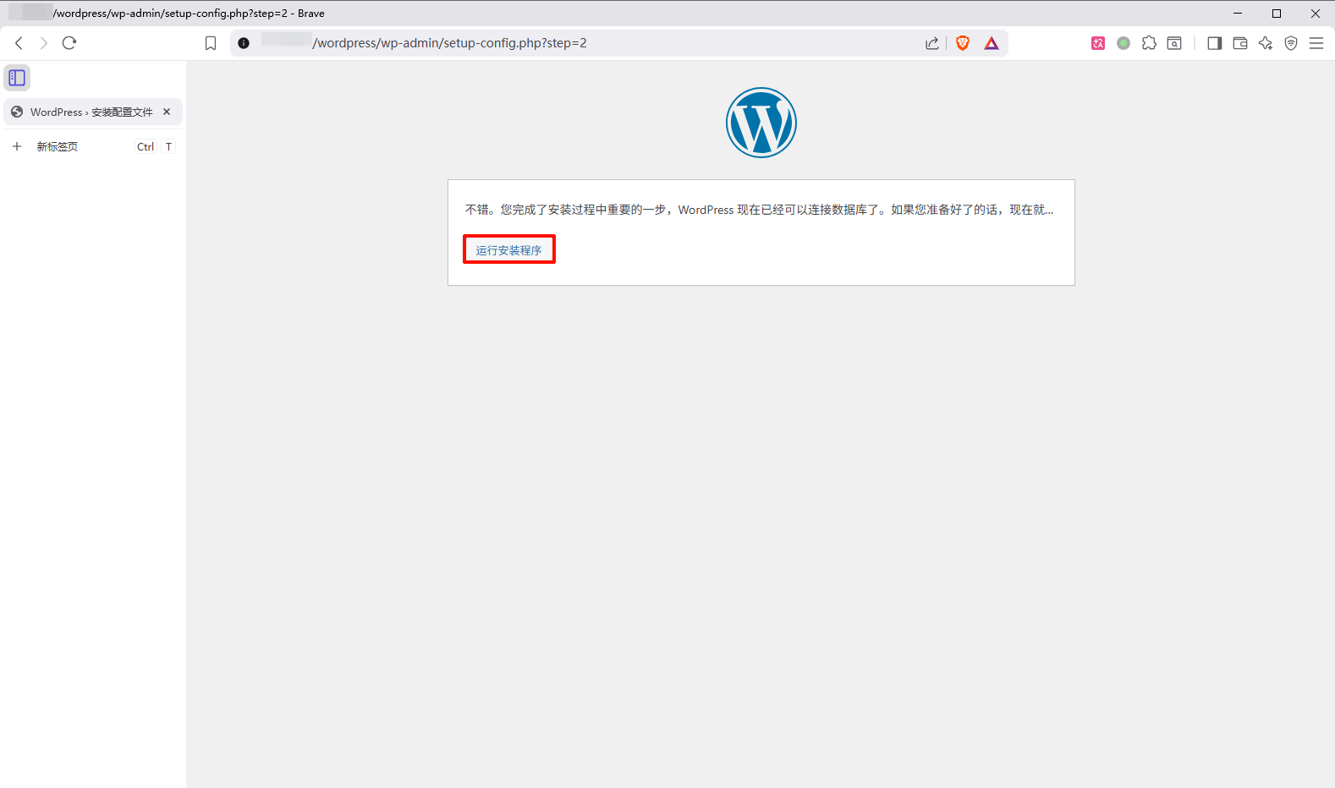This screenshot has height=788, width=1335.
Task: Close the WordPress tab
Action: (167, 112)
